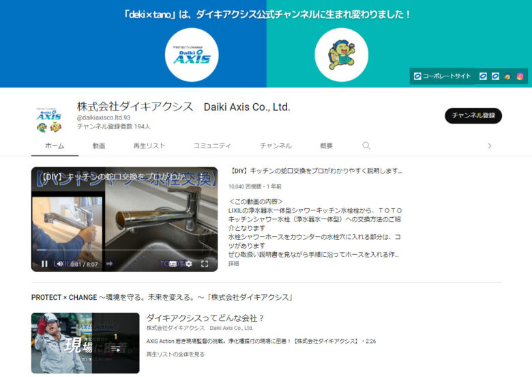Open the PROTECT × CHANGE section heading
Image resolution: width=532 pixels, height=377 pixels.
162,298
